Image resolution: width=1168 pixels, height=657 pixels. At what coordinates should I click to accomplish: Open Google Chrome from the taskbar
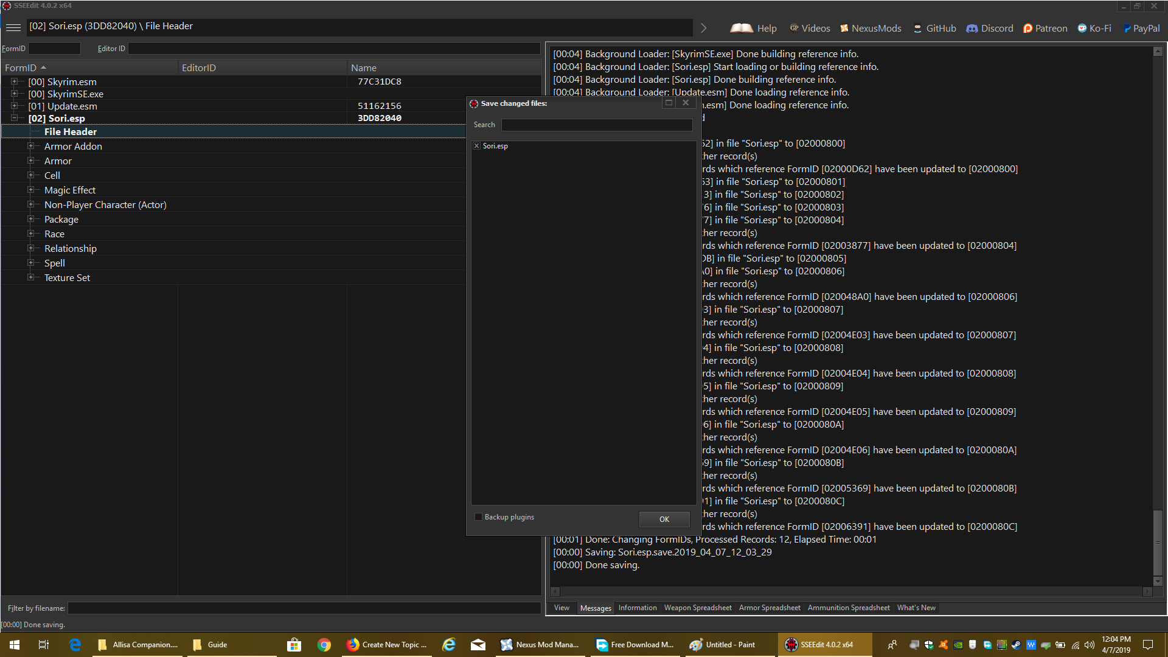(x=324, y=645)
